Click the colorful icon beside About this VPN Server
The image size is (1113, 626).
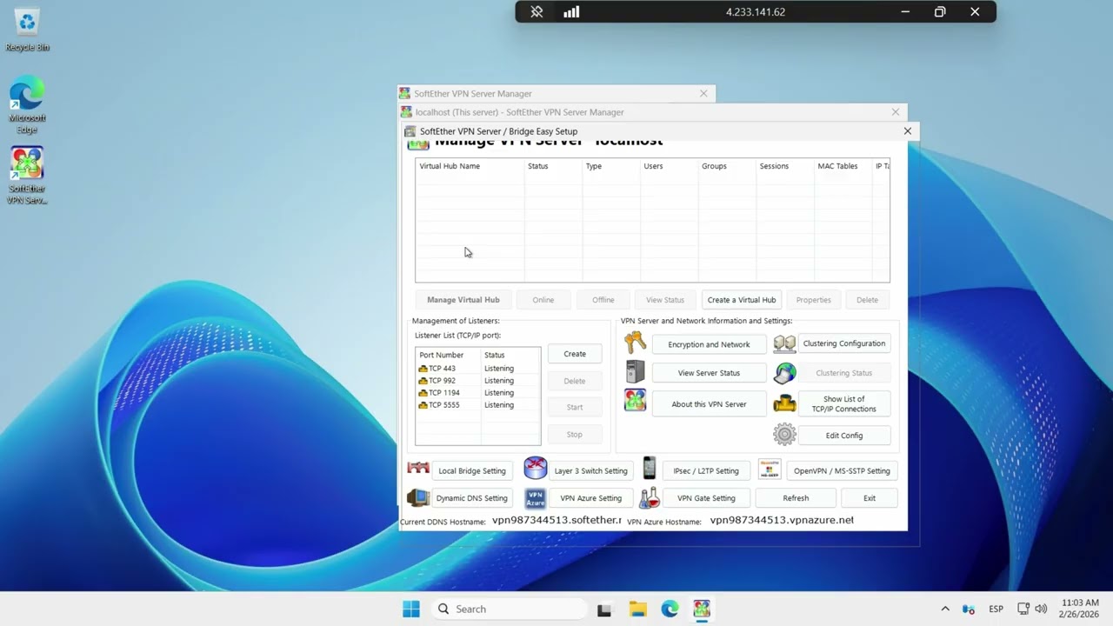coord(635,401)
